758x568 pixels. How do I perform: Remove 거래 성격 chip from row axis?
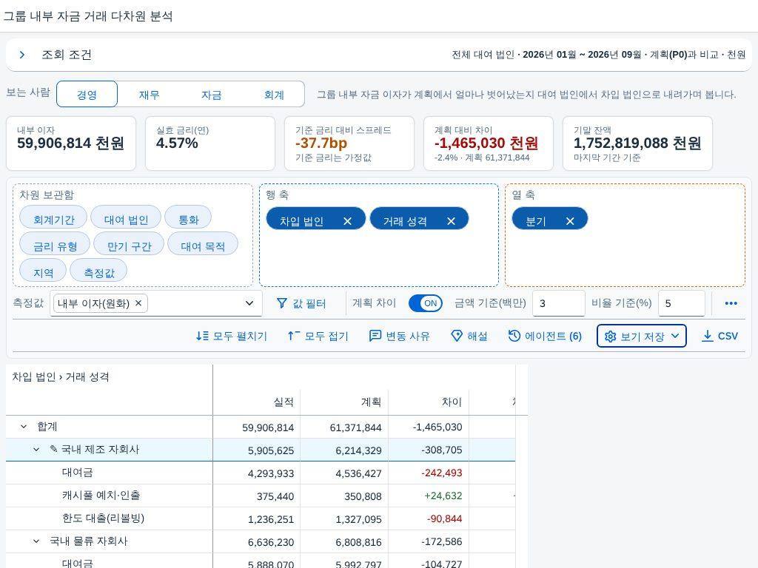pyautogui.click(x=451, y=221)
